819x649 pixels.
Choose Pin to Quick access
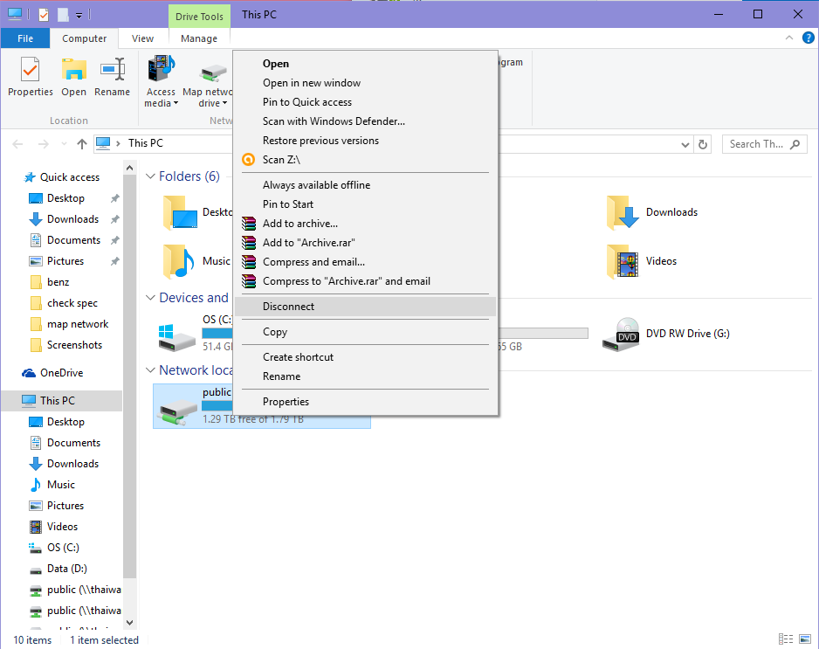[x=365, y=102]
